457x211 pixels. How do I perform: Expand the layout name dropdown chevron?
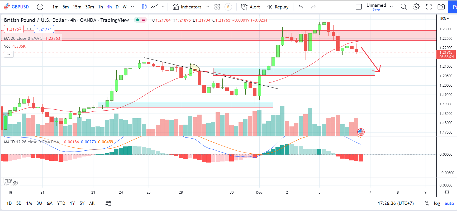(391, 7)
